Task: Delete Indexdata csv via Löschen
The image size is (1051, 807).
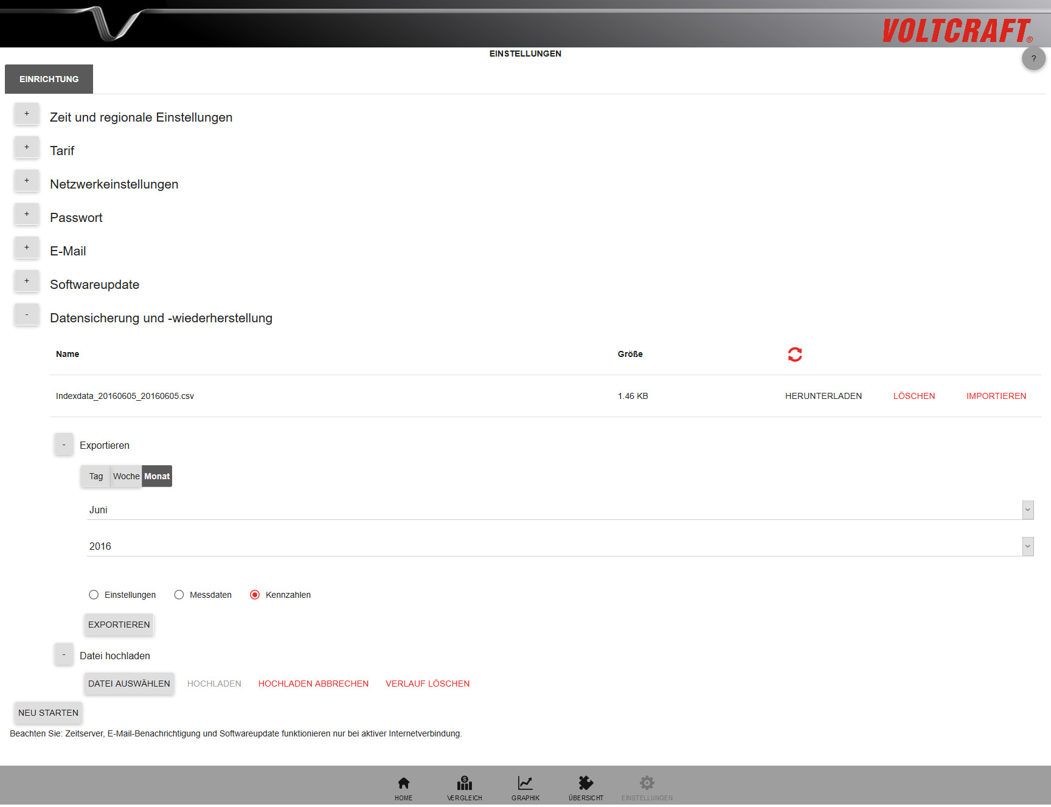Action: (x=914, y=396)
